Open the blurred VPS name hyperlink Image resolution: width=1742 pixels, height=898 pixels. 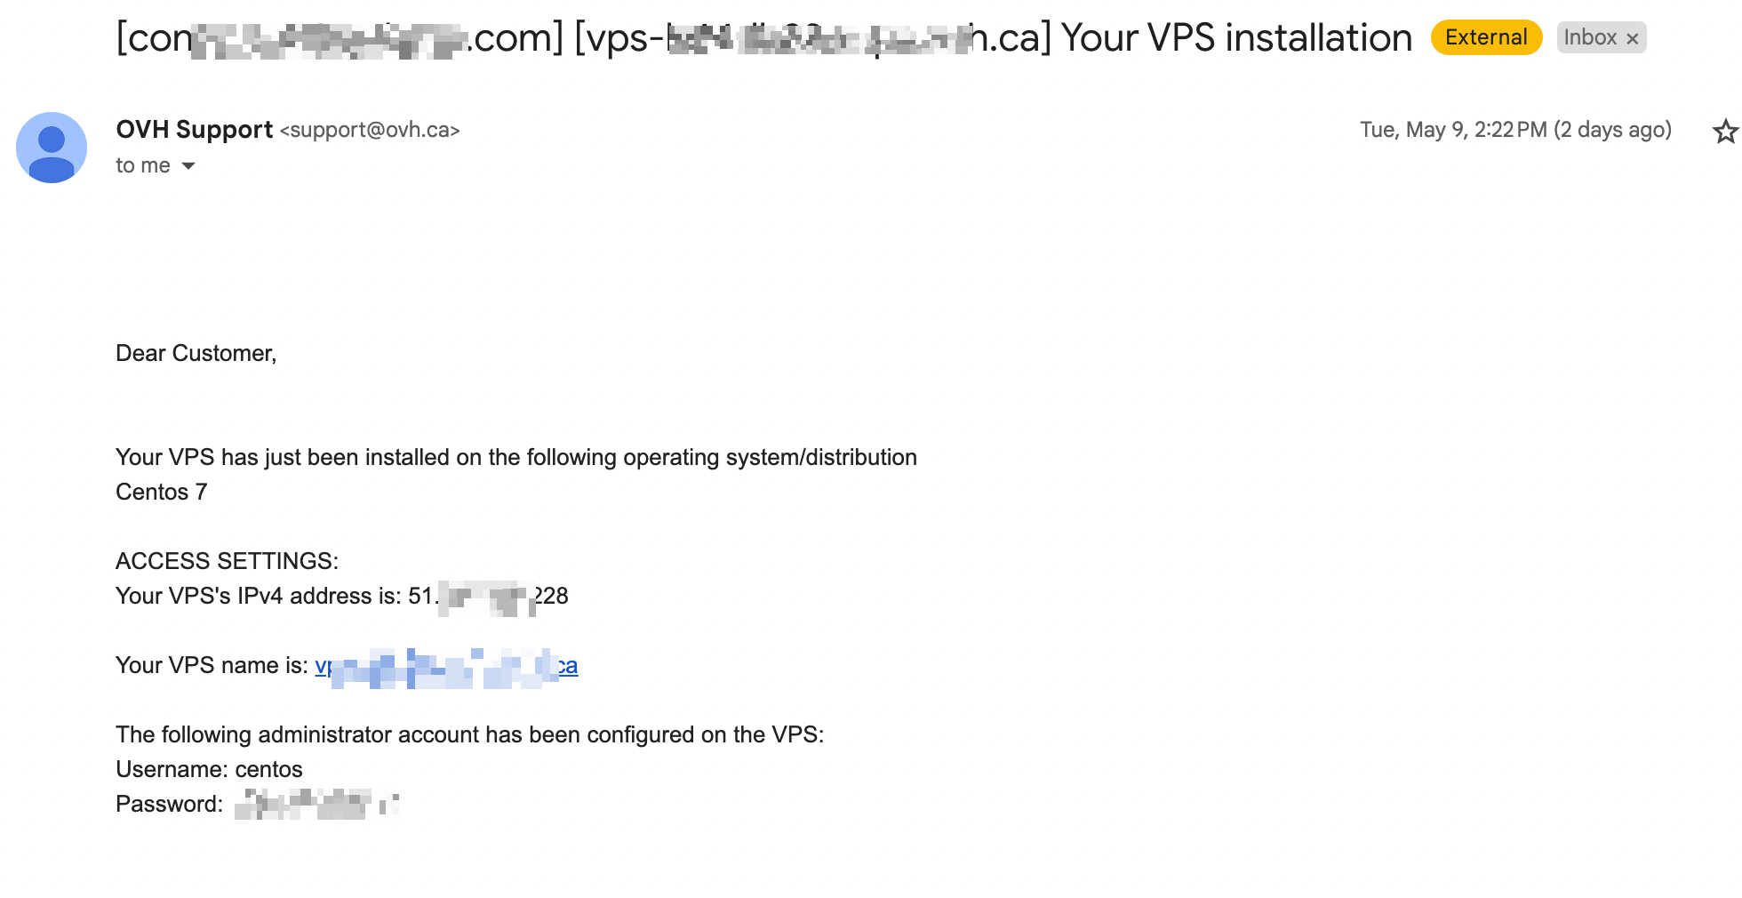[x=446, y=666]
